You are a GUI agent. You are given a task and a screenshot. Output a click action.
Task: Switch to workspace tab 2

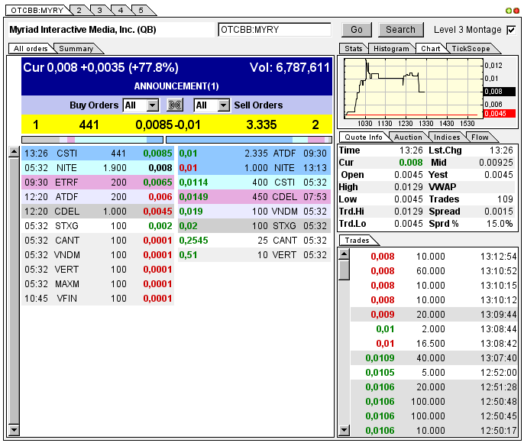pos(79,11)
